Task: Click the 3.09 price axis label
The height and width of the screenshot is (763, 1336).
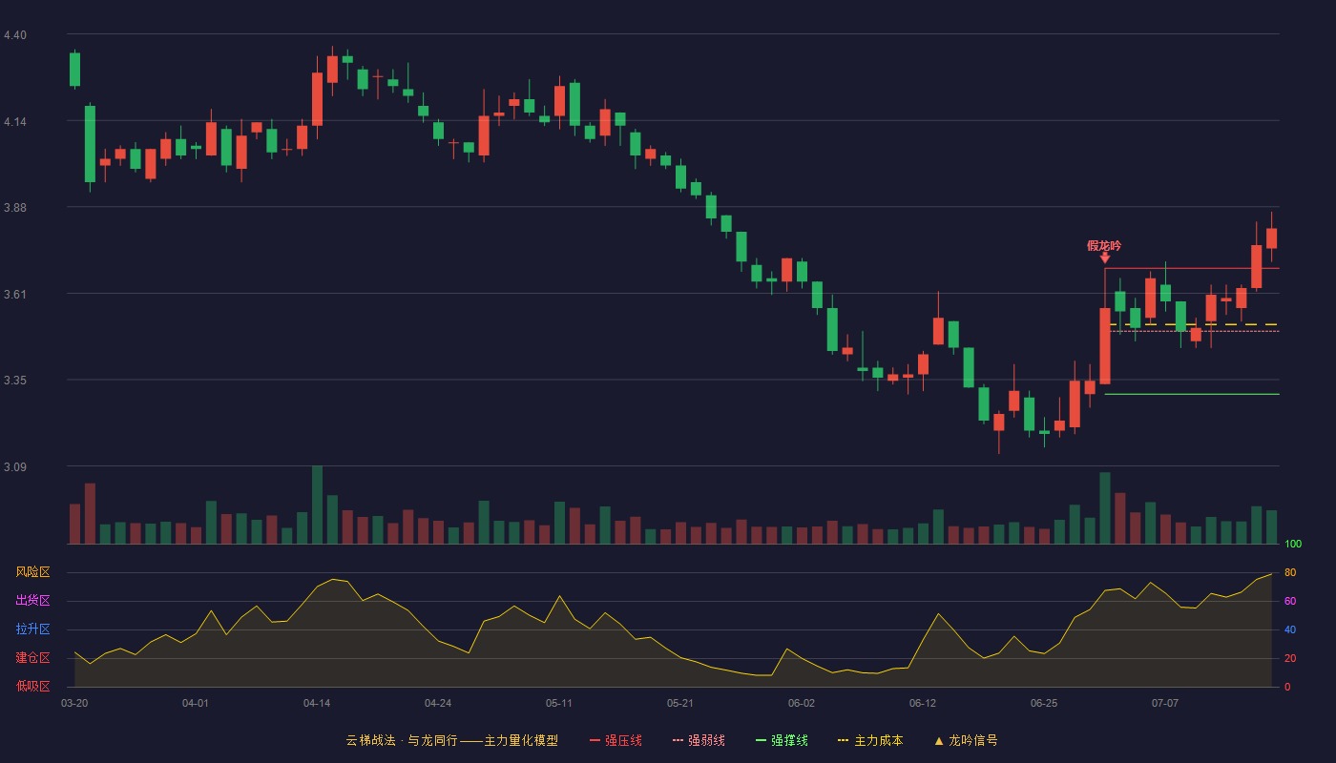Action: 15,467
